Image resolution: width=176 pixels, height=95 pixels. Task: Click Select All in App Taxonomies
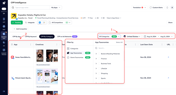[119, 42]
